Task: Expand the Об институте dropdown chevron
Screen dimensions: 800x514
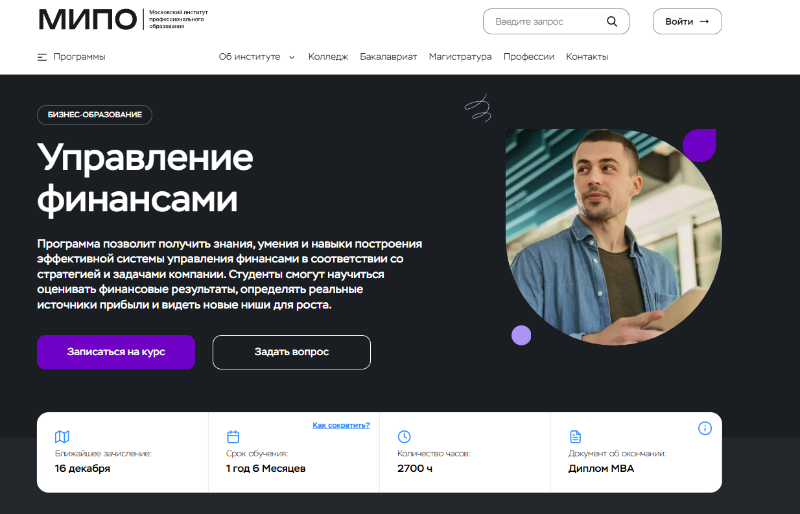Action: [292, 57]
